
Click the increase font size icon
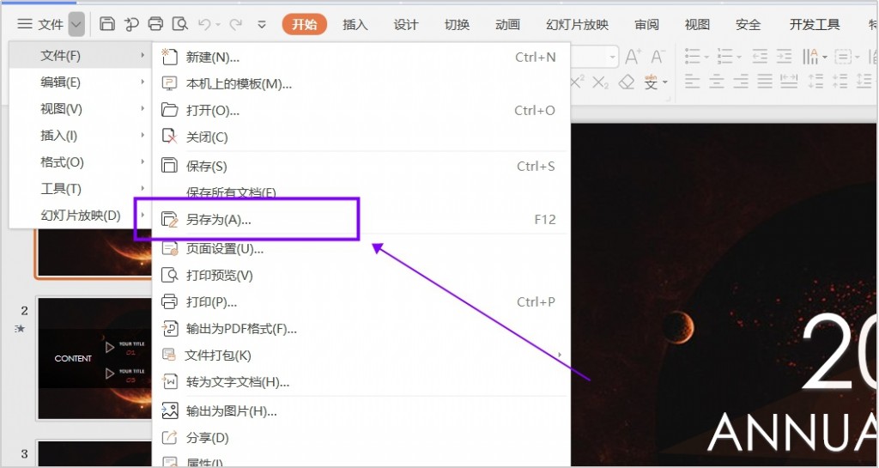(x=633, y=58)
